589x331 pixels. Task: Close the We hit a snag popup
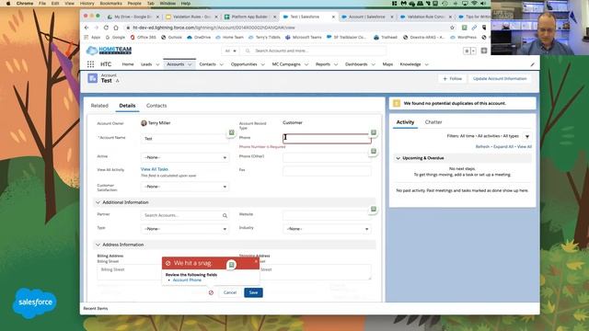[256, 261]
